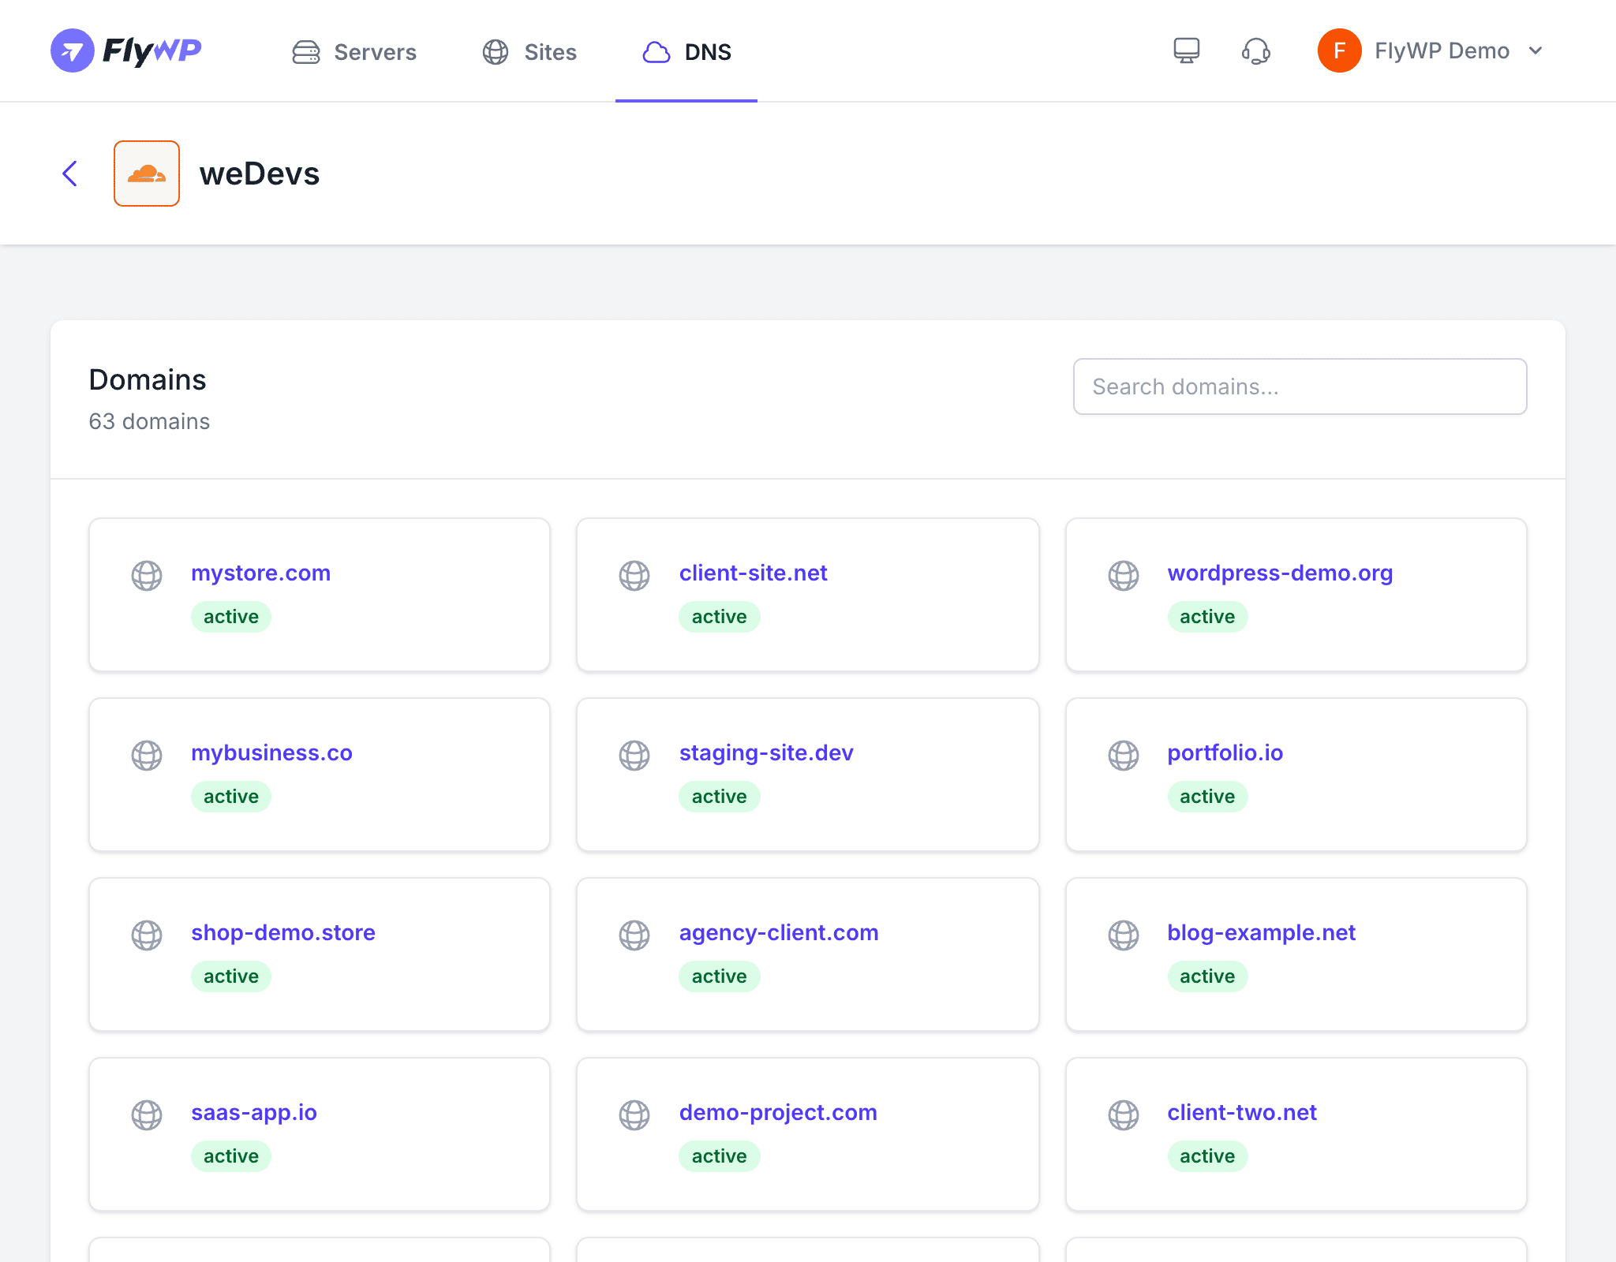This screenshot has height=1262, width=1616.
Task: Click globe icon beside shop-demo.store
Action: [x=147, y=935]
